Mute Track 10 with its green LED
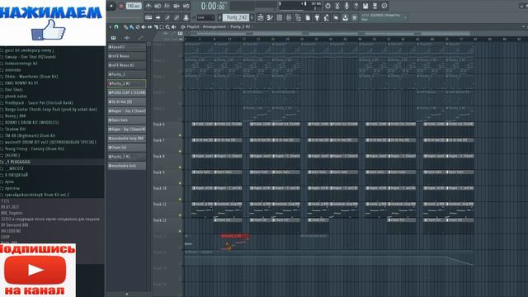The width and height of the screenshot is (528, 297). pyautogui.click(x=180, y=200)
